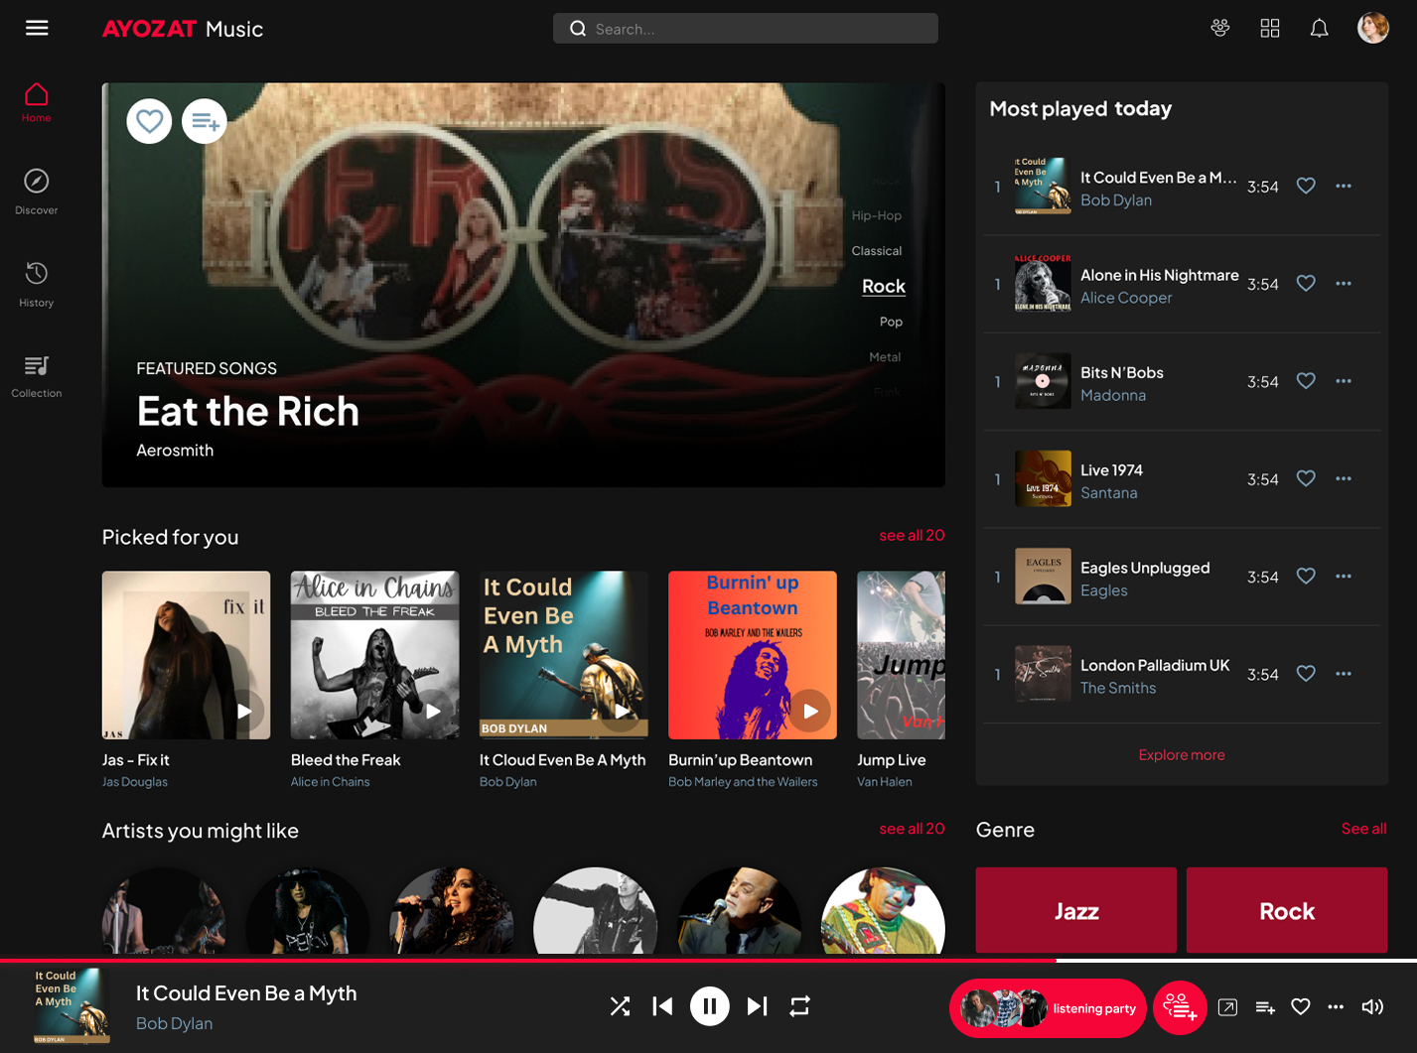Click the community people icon in header
The image size is (1417, 1053).
tap(1220, 28)
